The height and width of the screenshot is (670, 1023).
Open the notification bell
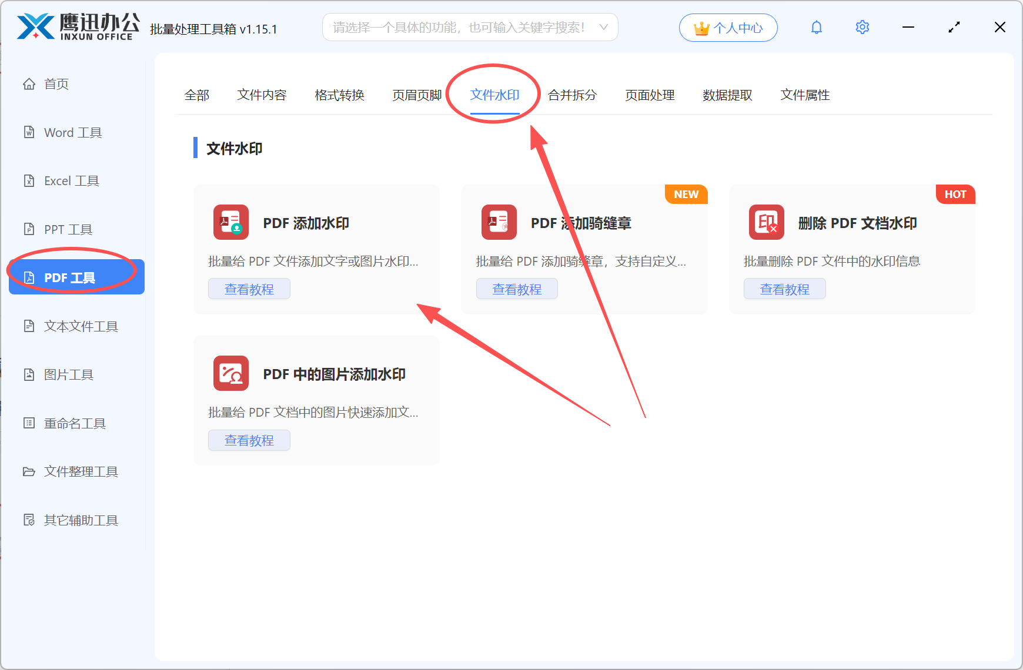(816, 27)
